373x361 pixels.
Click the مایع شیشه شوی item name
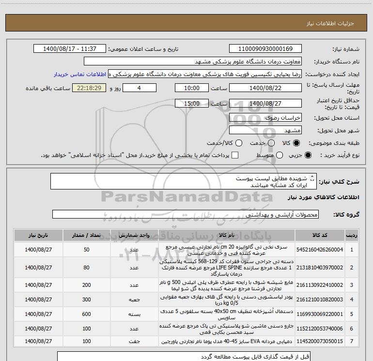coord(227,285)
